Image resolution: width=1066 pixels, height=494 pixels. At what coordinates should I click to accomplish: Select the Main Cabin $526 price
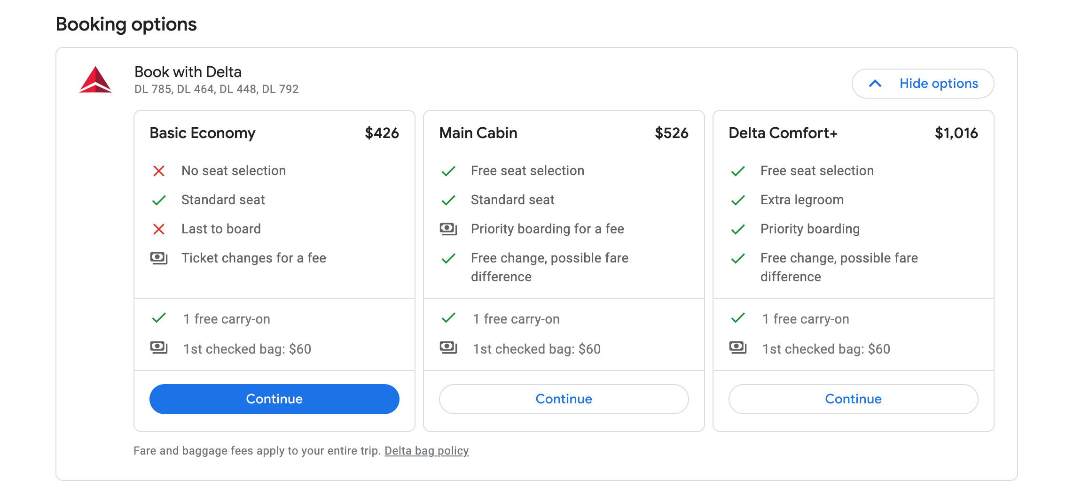tap(672, 133)
